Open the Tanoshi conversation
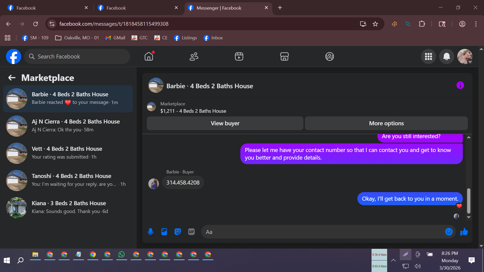This screenshot has height=272, width=484. (68, 180)
